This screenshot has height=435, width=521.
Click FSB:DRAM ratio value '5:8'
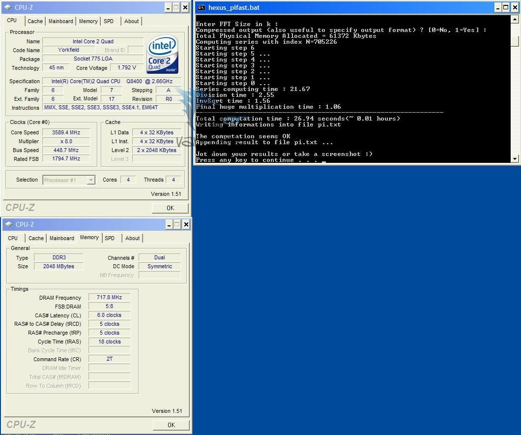(109, 306)
